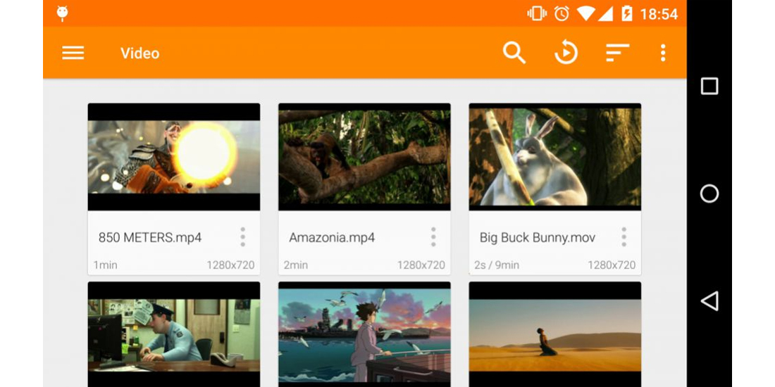Click the 2min duration under Amazonia
This screenshot has width=775, height=387.
pos(296,265)
